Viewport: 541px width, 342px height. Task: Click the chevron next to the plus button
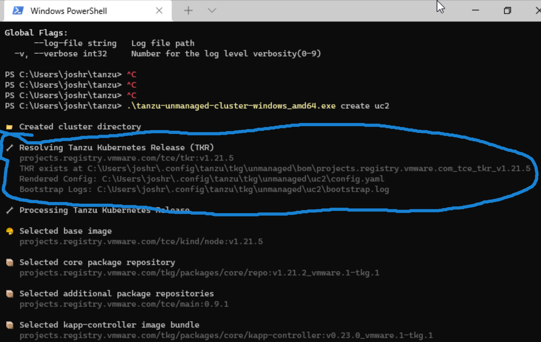(212, 10)
